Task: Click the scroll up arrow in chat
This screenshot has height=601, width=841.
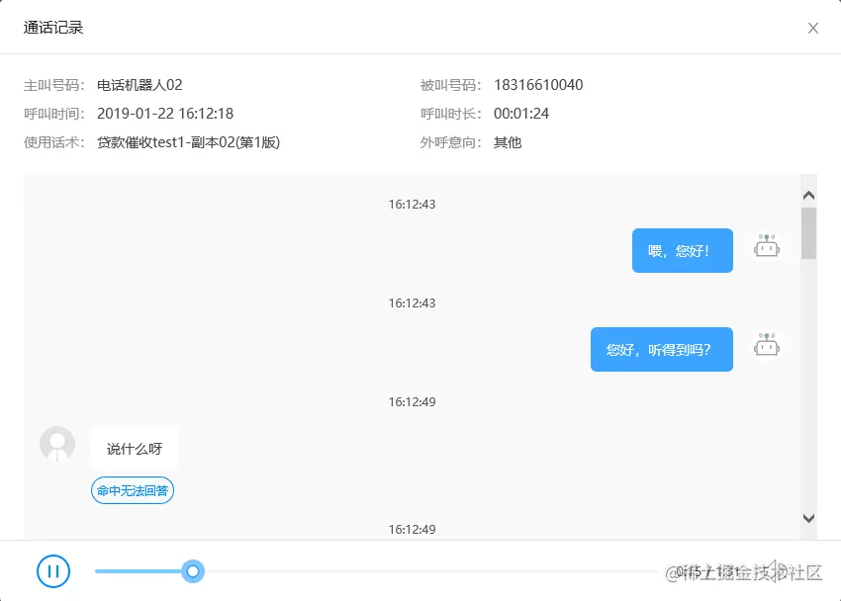Action: coord(808,196)
